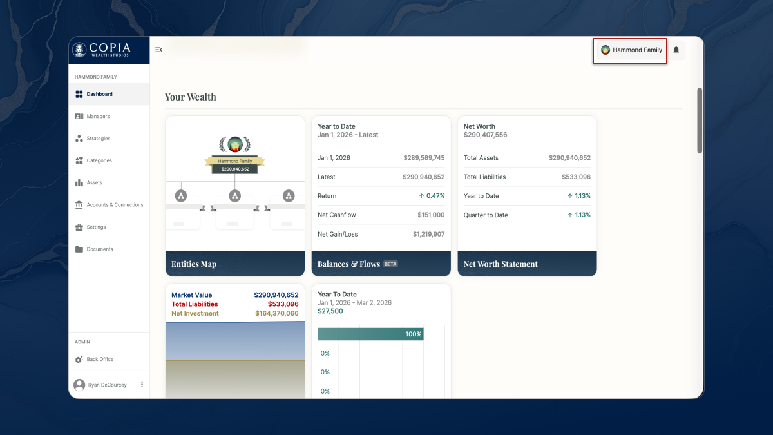Click the 100% teal bar in chart
Image resolution: width=773 pixels, height=435 pixels.
point(370,334)
